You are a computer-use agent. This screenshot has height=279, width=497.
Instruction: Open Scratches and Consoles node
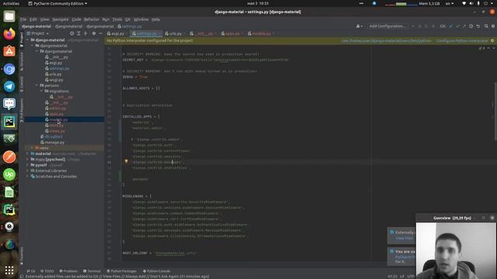tap(56, 176)
